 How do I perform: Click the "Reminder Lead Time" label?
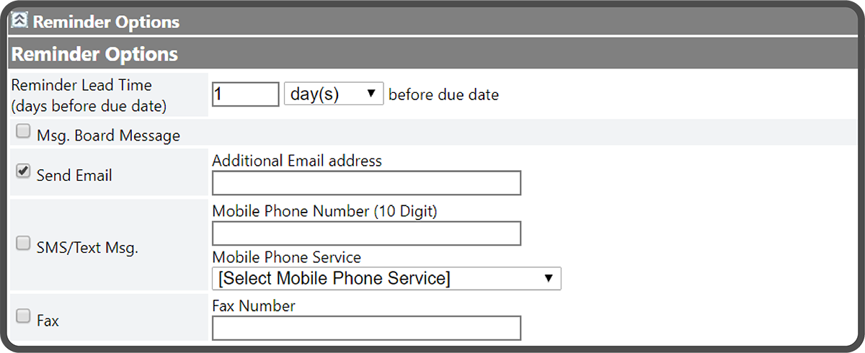tap(81, 85)
